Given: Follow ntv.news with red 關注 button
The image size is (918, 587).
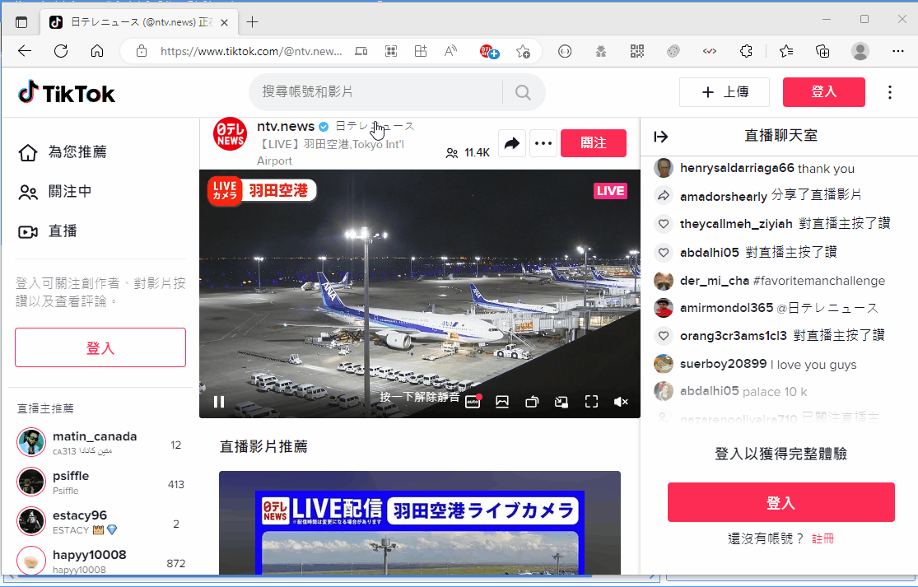Looking at the screenshot, I should pyautogui.click(x=594, y=143).
